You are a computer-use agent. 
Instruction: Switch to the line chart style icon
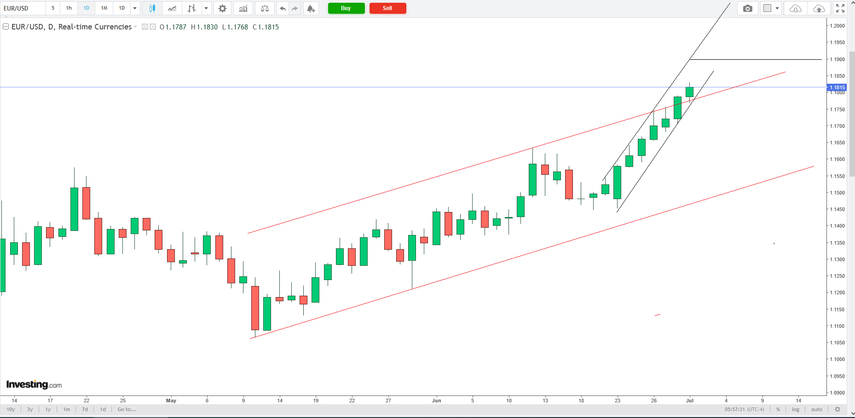[x=172, y=8]
